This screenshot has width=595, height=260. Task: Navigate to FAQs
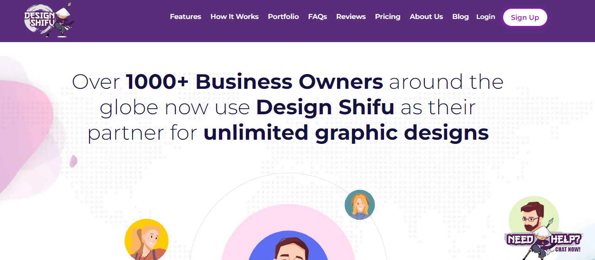coord(317,17)
